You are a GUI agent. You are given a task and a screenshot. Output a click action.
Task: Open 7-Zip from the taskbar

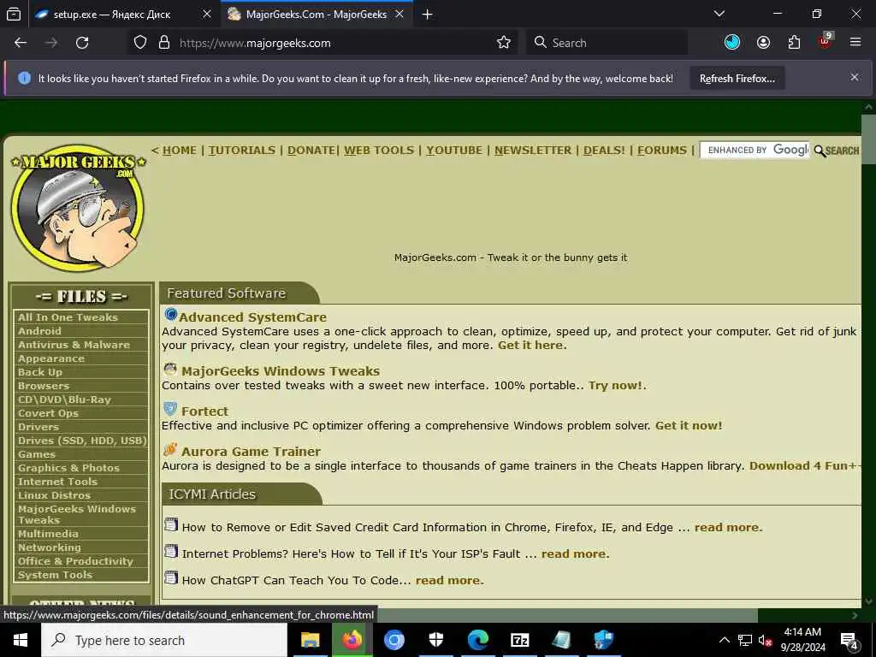(519, 640)
